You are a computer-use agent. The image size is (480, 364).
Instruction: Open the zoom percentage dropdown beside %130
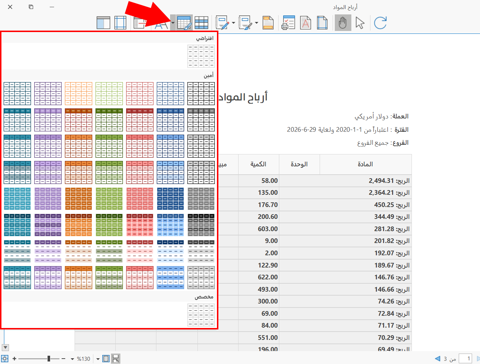(72, 359)
